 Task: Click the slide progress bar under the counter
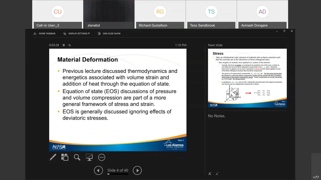[x=118, y=174]
